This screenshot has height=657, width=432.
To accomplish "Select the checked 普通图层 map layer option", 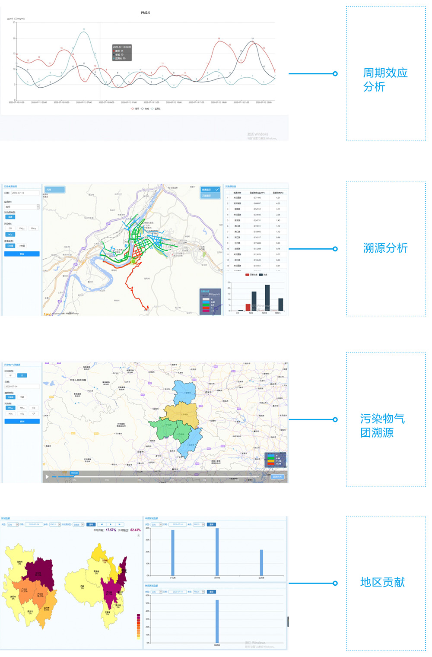I will click(210, 190).
